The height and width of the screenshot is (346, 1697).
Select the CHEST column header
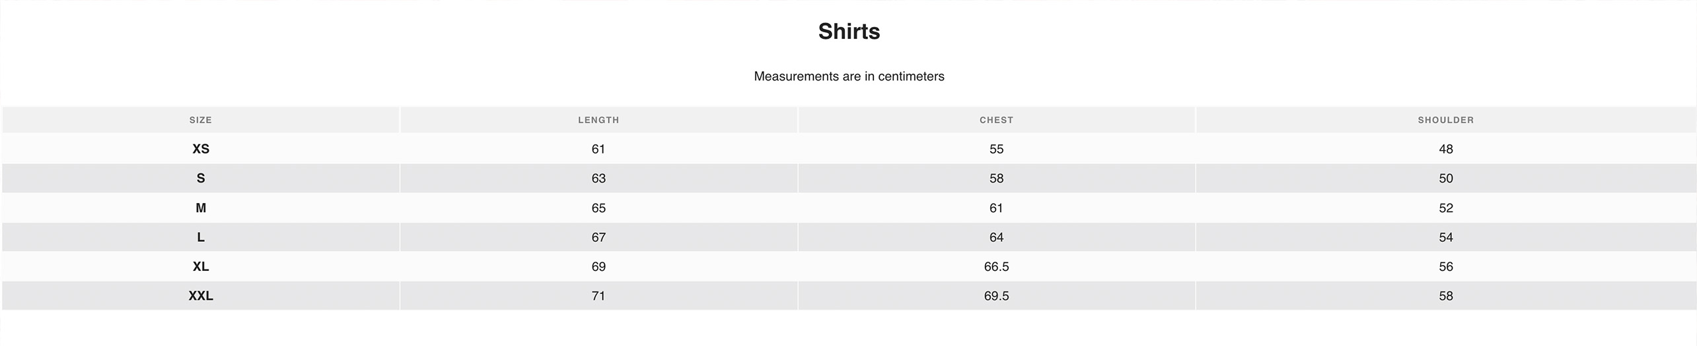pos(996,120)
